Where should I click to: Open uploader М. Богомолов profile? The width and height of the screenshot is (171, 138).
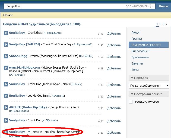tap(19, 111)
